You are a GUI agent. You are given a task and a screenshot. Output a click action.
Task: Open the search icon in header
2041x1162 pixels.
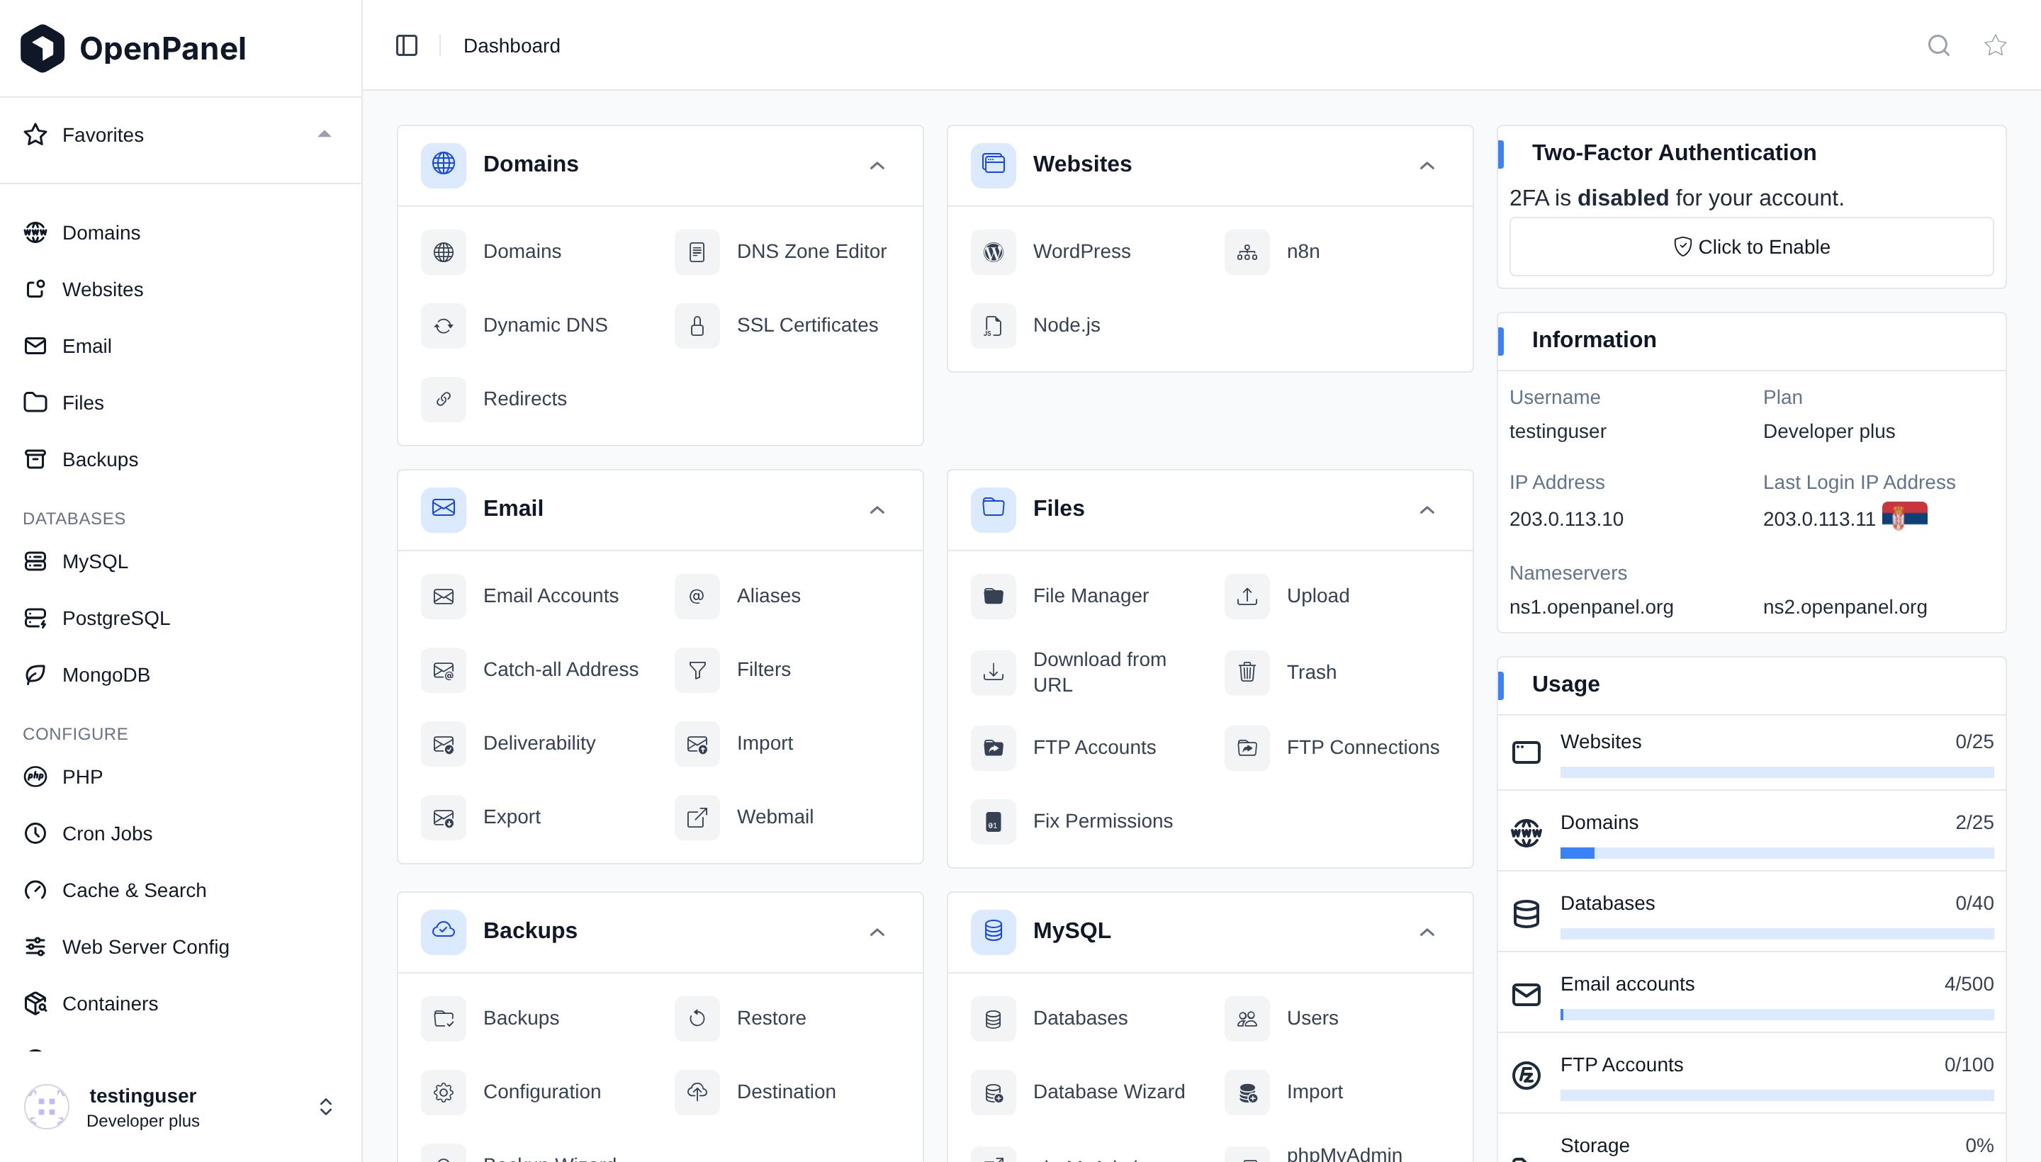(x=1938, y=45)
